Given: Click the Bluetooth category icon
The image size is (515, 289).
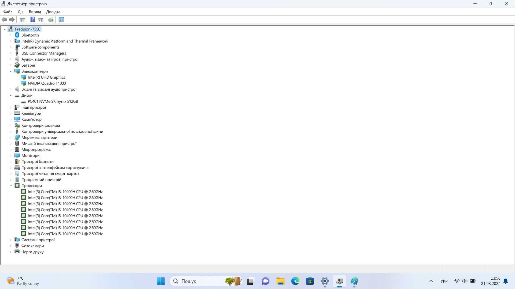Looking at the screenshot, I should (x=17, y=35).
